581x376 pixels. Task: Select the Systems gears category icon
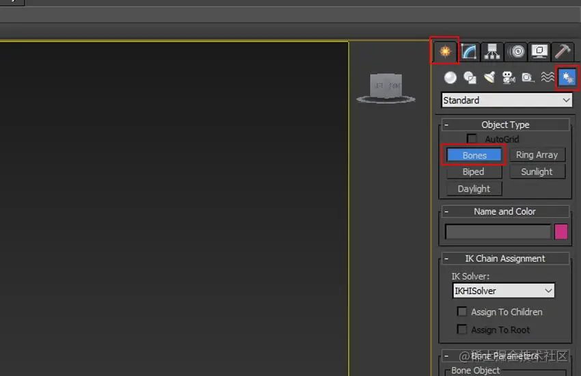tap(567, 78)
